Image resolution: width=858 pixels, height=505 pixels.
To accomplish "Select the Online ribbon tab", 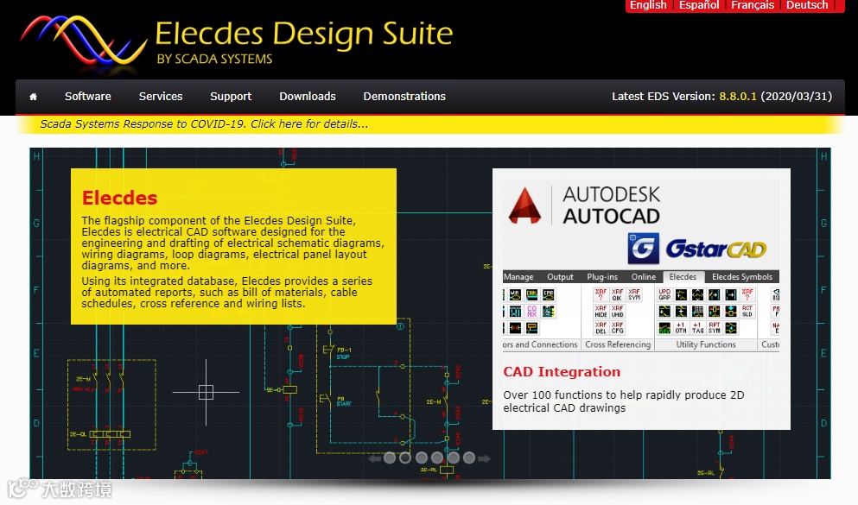I will 644,276.
